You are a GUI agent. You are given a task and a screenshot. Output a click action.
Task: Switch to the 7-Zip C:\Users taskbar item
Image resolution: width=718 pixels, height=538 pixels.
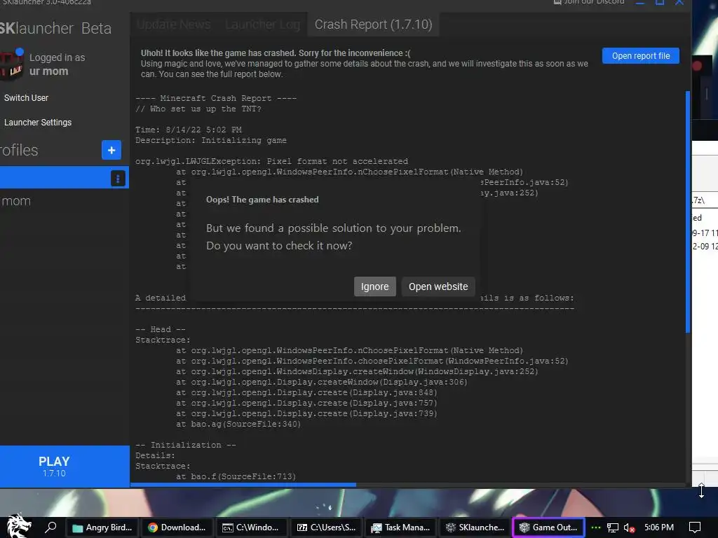tap(326, 527)
